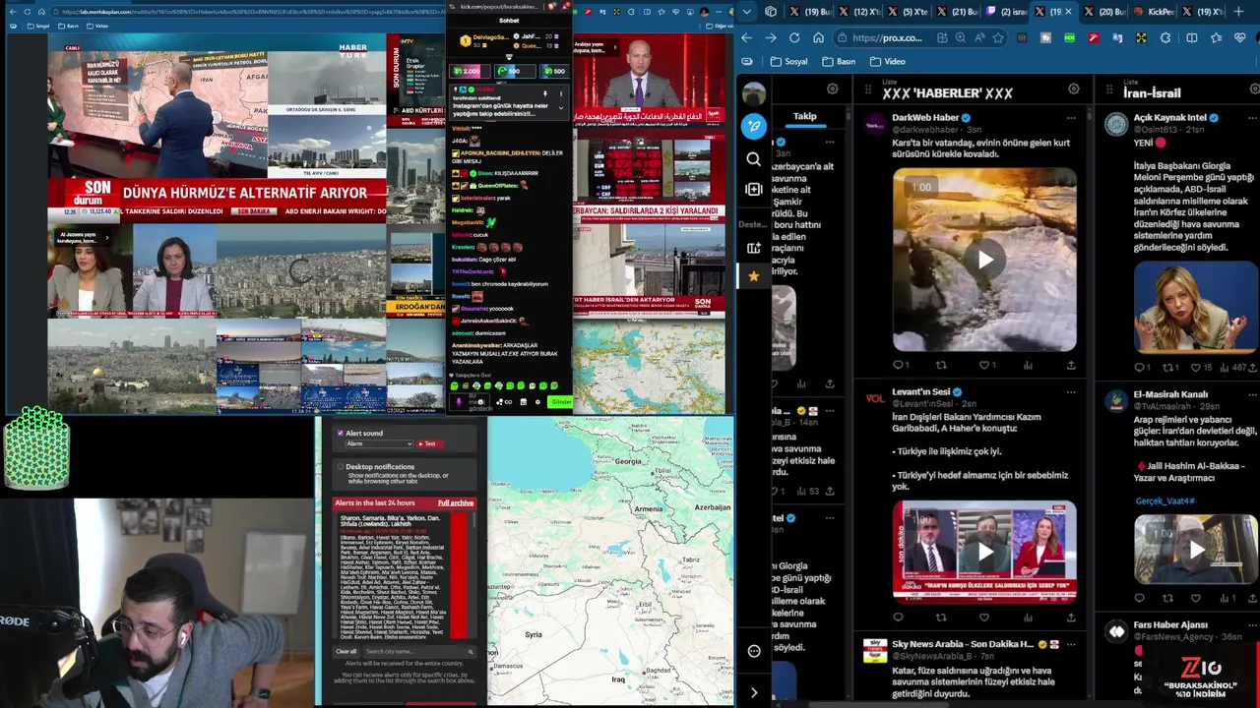Viewport: 1260px width, 708px height.
Task: Open the Sky News Arabia profile name
Action: 963,644
